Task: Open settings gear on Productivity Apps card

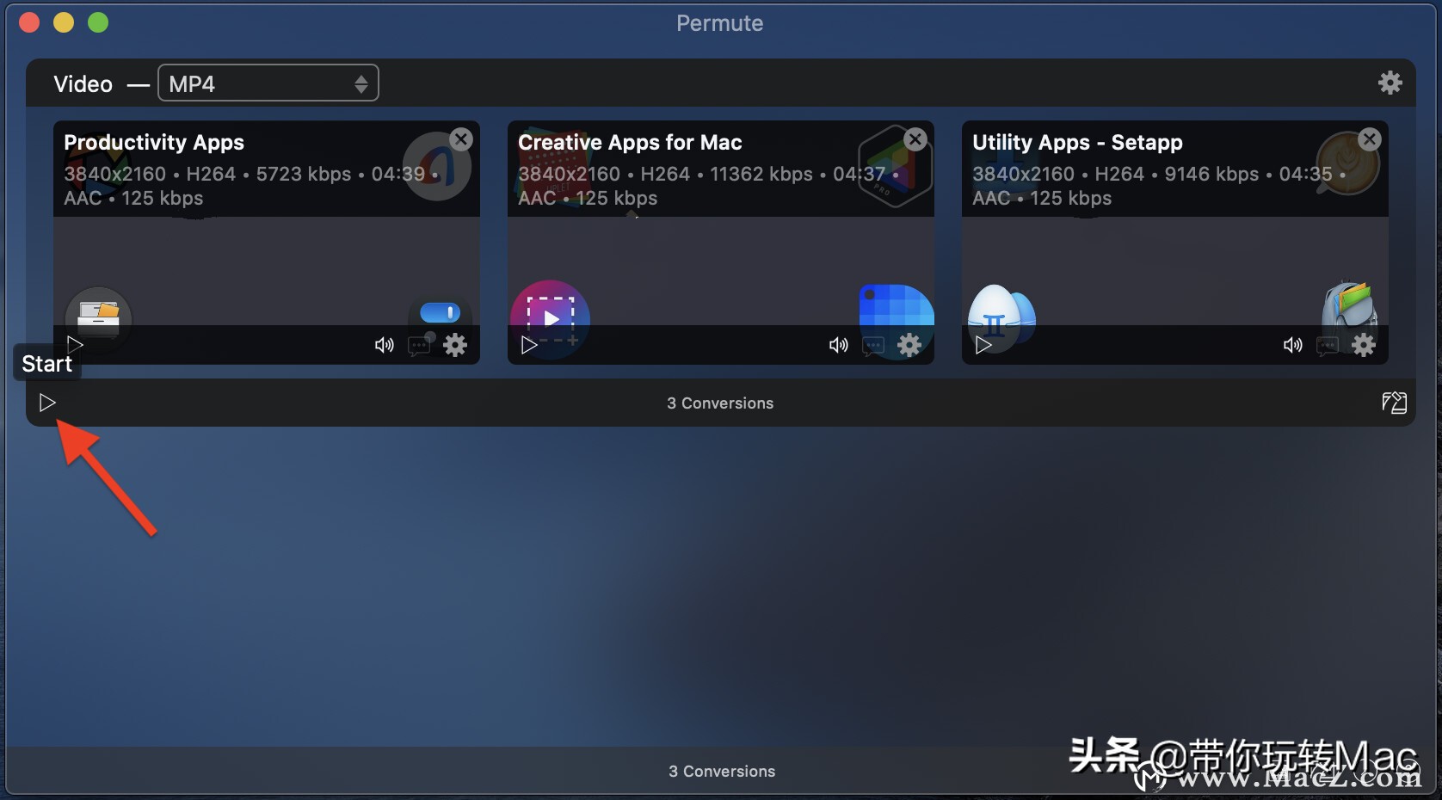Action: (x=455, y=345)
